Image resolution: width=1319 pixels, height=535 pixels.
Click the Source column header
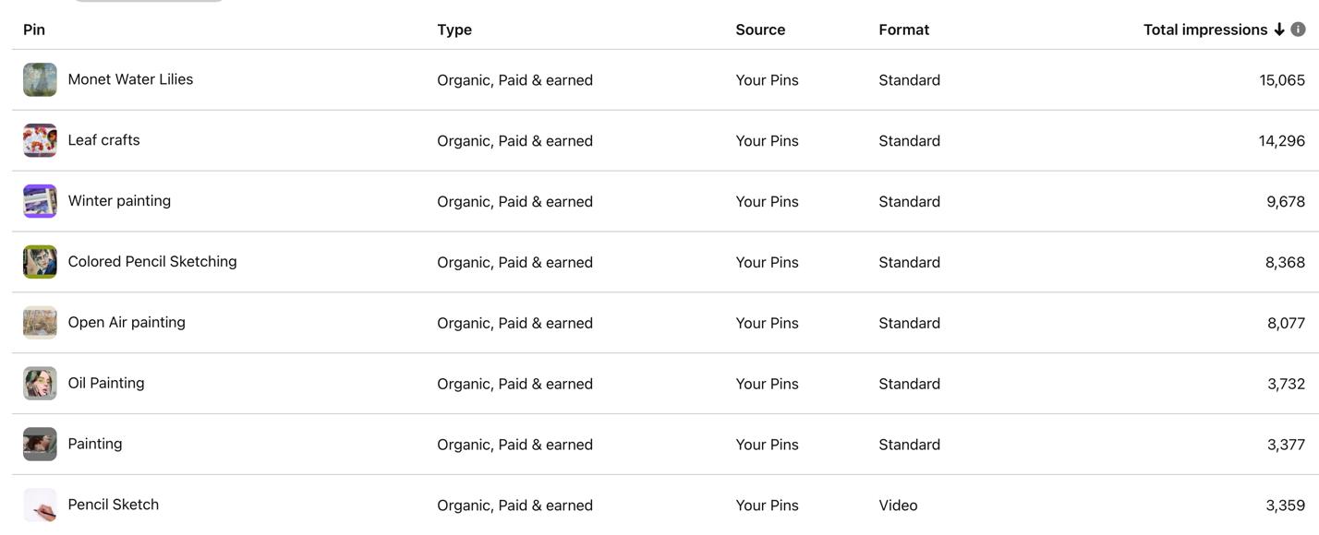pyautogui.click(x=760, y=30)
